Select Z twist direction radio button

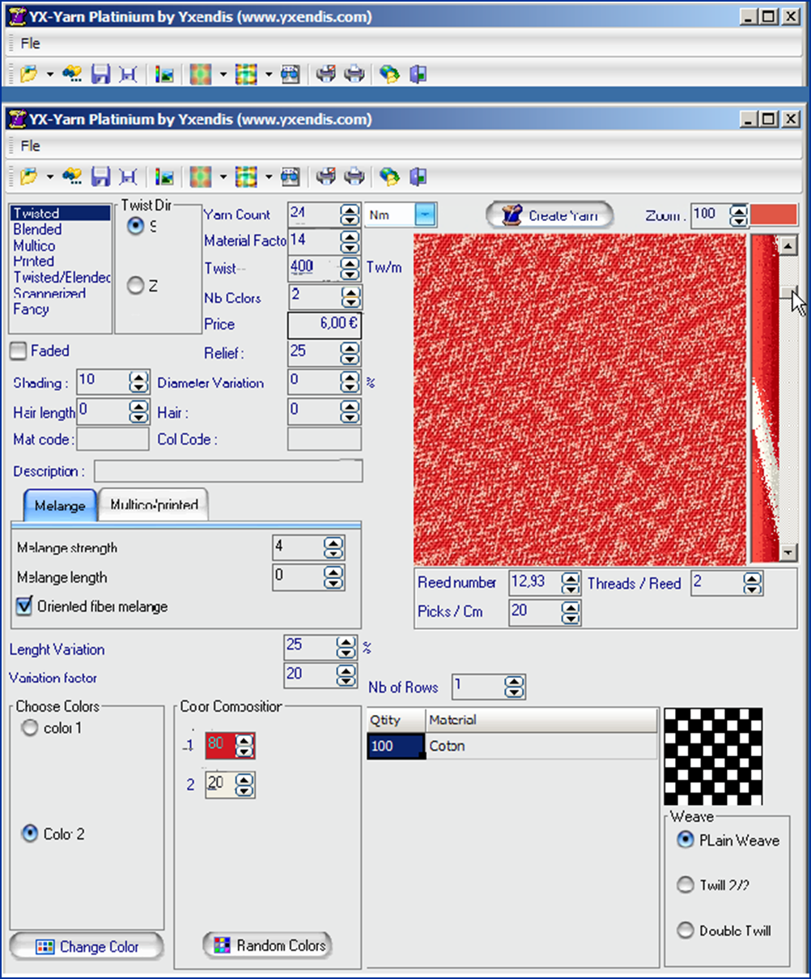click(x=136, y=285)
